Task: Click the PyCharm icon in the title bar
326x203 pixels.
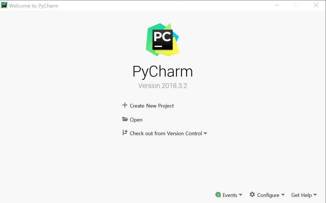Action: click(4, 5)
